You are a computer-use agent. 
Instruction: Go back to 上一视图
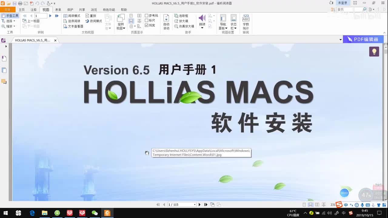[x=31, y=21]
